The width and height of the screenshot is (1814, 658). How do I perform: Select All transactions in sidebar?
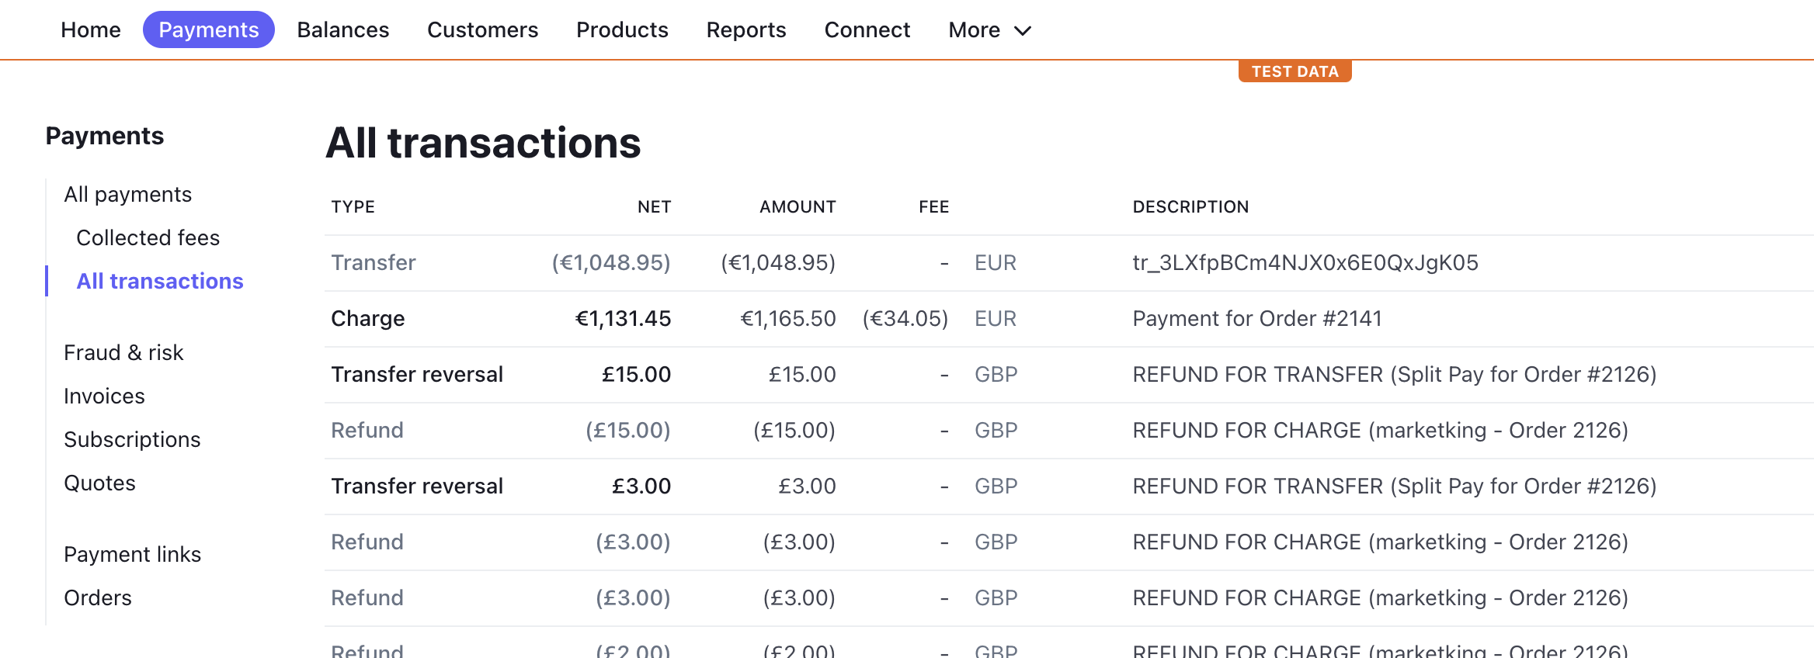[160, 281]
